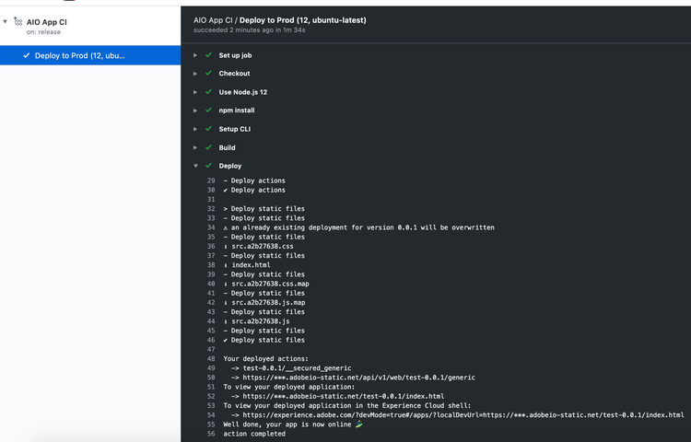Expand the Checkout step
The width and height of the screenshot is (691, 442).
(x=195, y=74)
